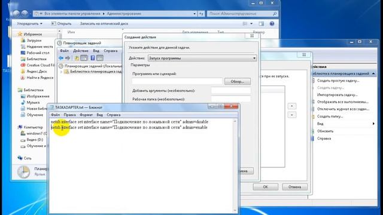This screenshot has height=215, width=383.
Task: Open the Упорядочить dropdown in Explorer
Action: pyautogui.click(x=29, y=24)
